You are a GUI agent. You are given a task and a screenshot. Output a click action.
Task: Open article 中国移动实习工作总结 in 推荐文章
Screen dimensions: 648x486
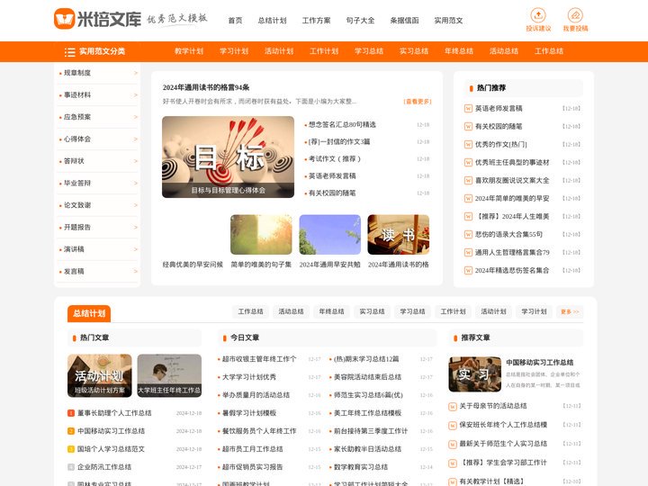(540, 363)
